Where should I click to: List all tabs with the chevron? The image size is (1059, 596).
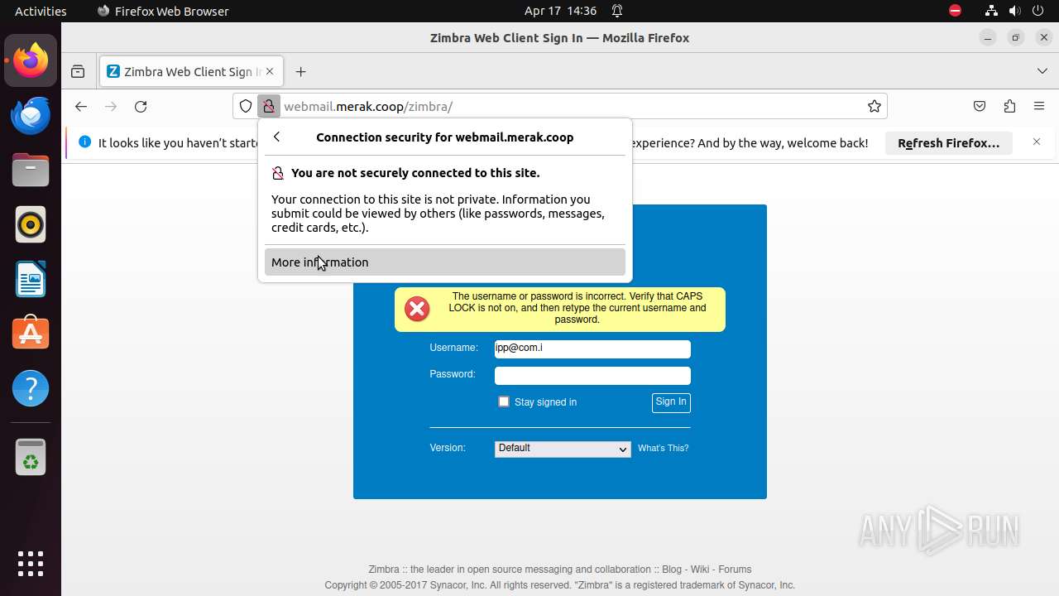(1042, 71)
